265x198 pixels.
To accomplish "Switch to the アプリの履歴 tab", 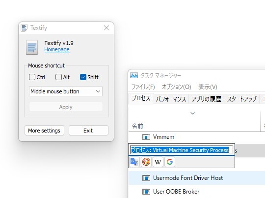I will [206, 99].
